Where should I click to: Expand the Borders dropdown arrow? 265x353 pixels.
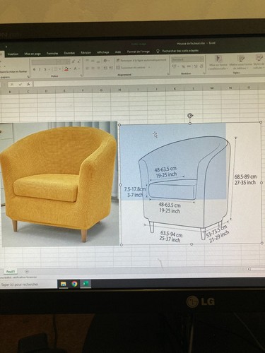(60, 69)
